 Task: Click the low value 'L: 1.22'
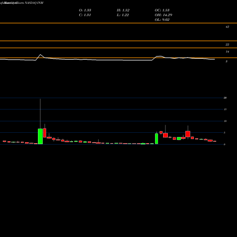pos(123,15)
